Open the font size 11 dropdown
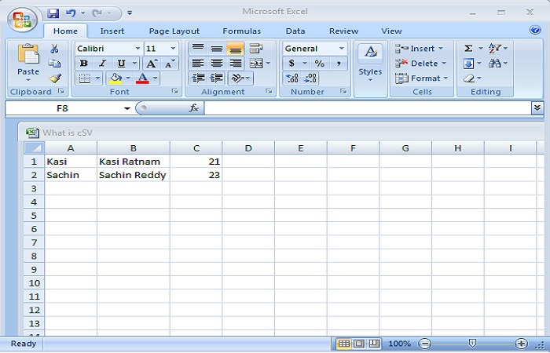550x353 pixels. (173, 49)
